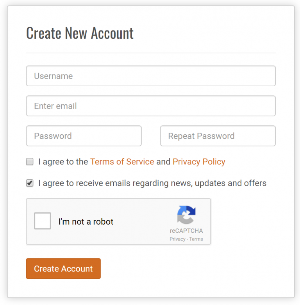Select the Password input field

point(84,136)
